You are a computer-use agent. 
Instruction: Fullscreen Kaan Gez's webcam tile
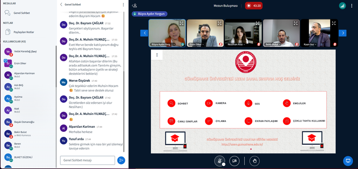tap(334, 23)
